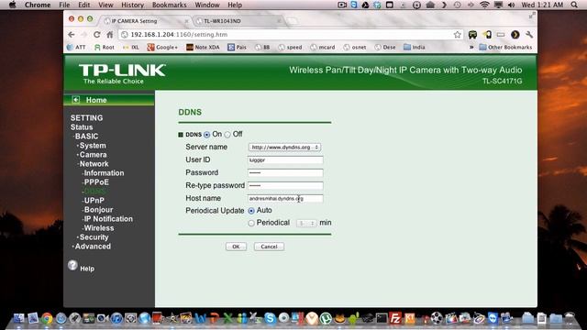This screenshot has width=587, height=330.
Task: Open Bonjour settings in sidebar
Action: coord(98,210)
